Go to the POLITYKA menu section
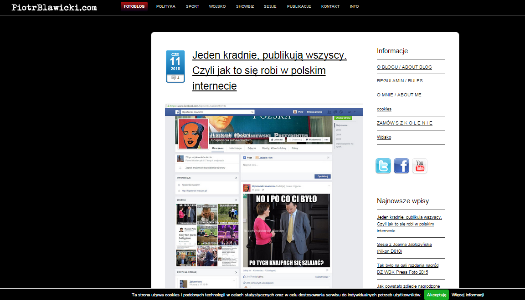 (166, 6)
